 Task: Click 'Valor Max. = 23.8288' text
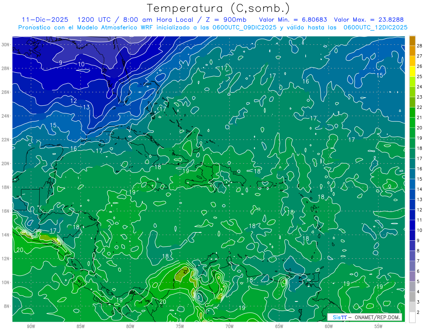pyautogui.click(x=369, y=20)
